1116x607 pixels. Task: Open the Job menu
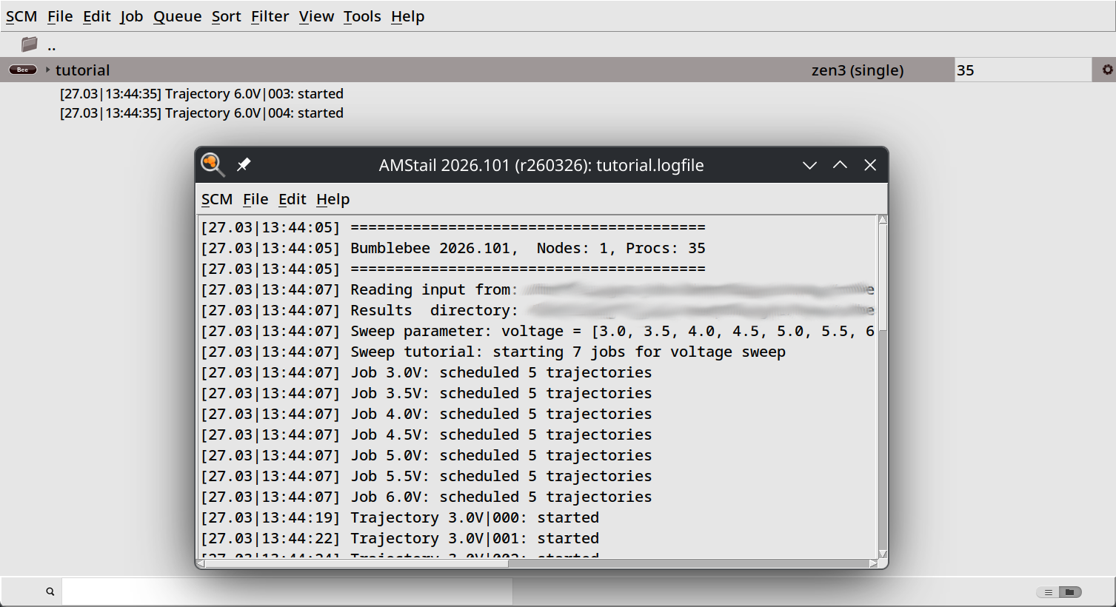click(131, 16)
